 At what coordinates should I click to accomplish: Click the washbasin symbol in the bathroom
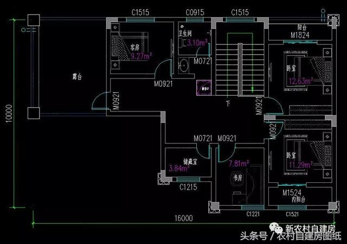pyautogui.click(x=184, y=66)
